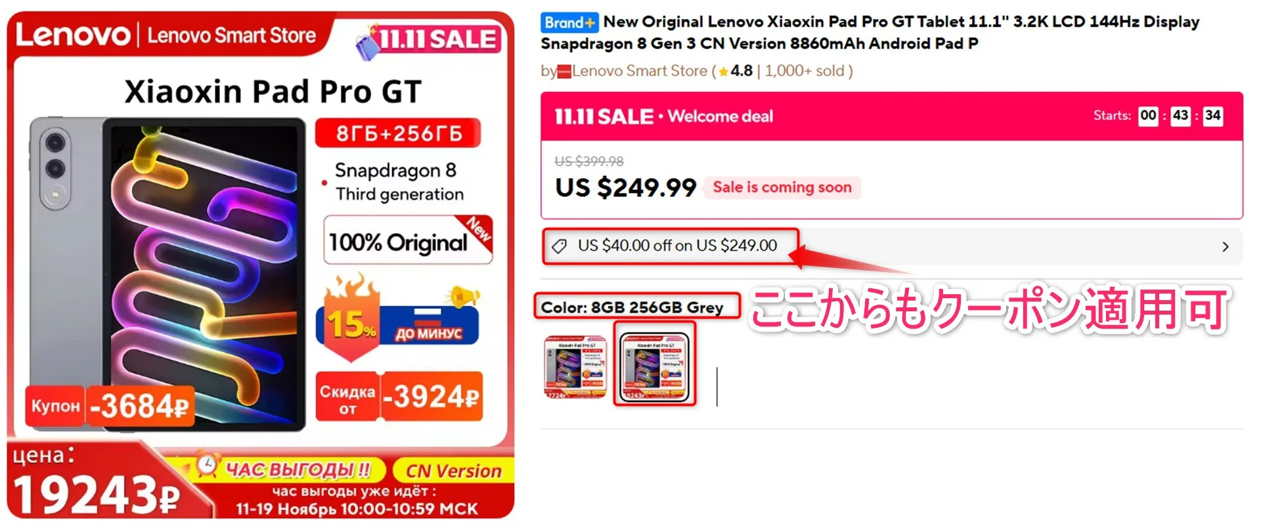Click the 15% discount flame icon
The height and width of the screenshot is (530, 1261).
coord(351,318)
